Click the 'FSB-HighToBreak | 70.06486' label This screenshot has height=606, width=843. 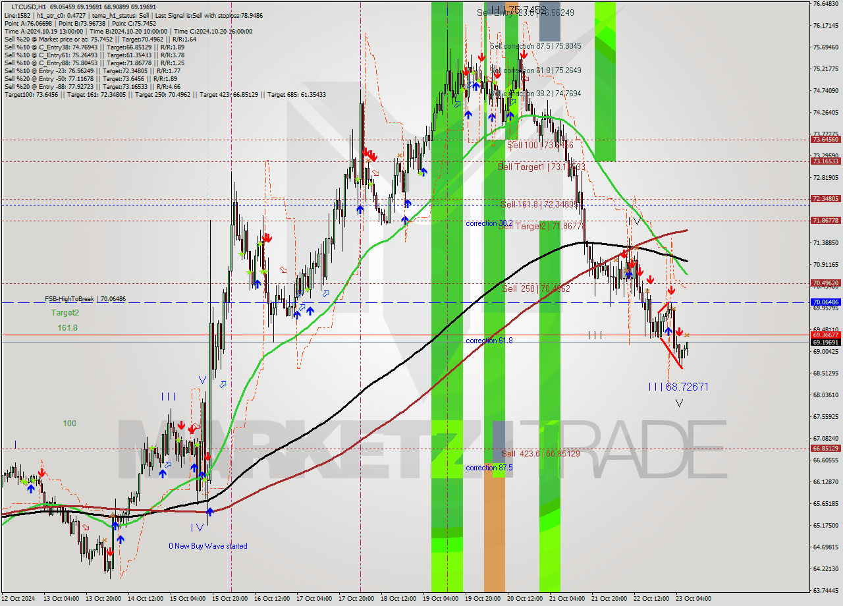pyautogui.click(x=85, y=298)
